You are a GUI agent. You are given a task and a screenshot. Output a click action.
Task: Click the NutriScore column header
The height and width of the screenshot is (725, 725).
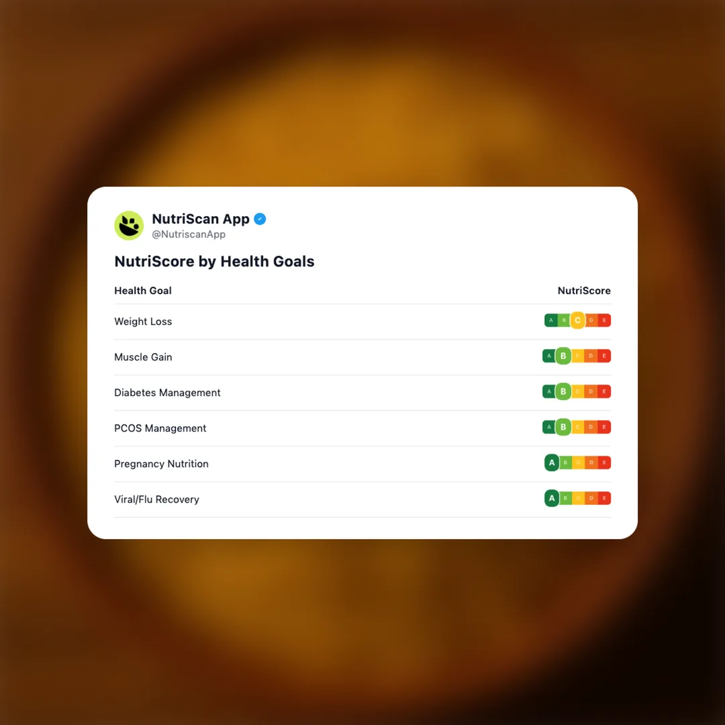(x=584, y=291)
